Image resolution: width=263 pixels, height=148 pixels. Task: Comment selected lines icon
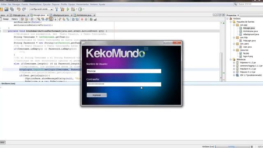[x=91, y=19]
